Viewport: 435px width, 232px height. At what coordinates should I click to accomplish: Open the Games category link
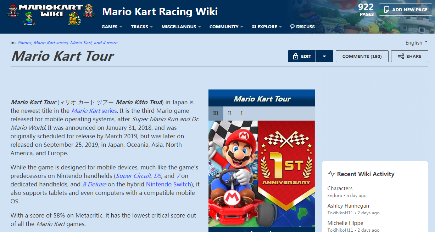pos(24,42)
